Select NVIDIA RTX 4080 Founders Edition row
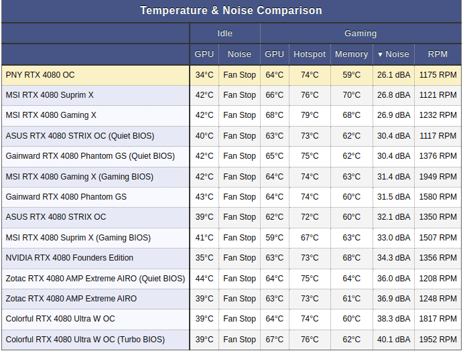The height and width of the screenshot is (353, 463). pyautogui.click(x=70, y=258)
